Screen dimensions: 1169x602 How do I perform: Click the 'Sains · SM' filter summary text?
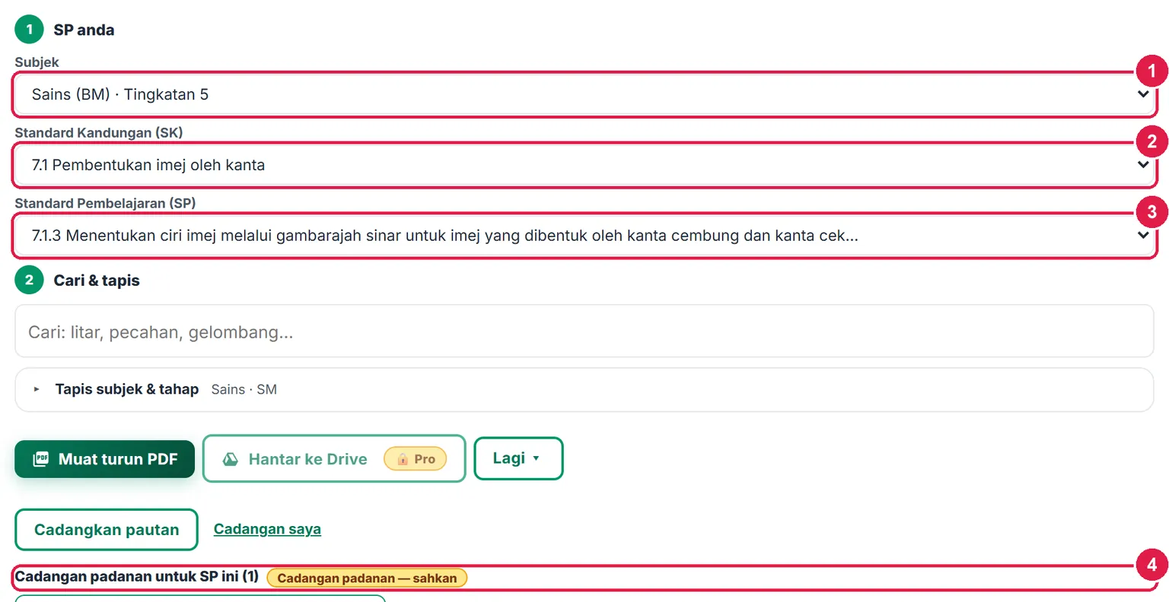tap(244, 390)
